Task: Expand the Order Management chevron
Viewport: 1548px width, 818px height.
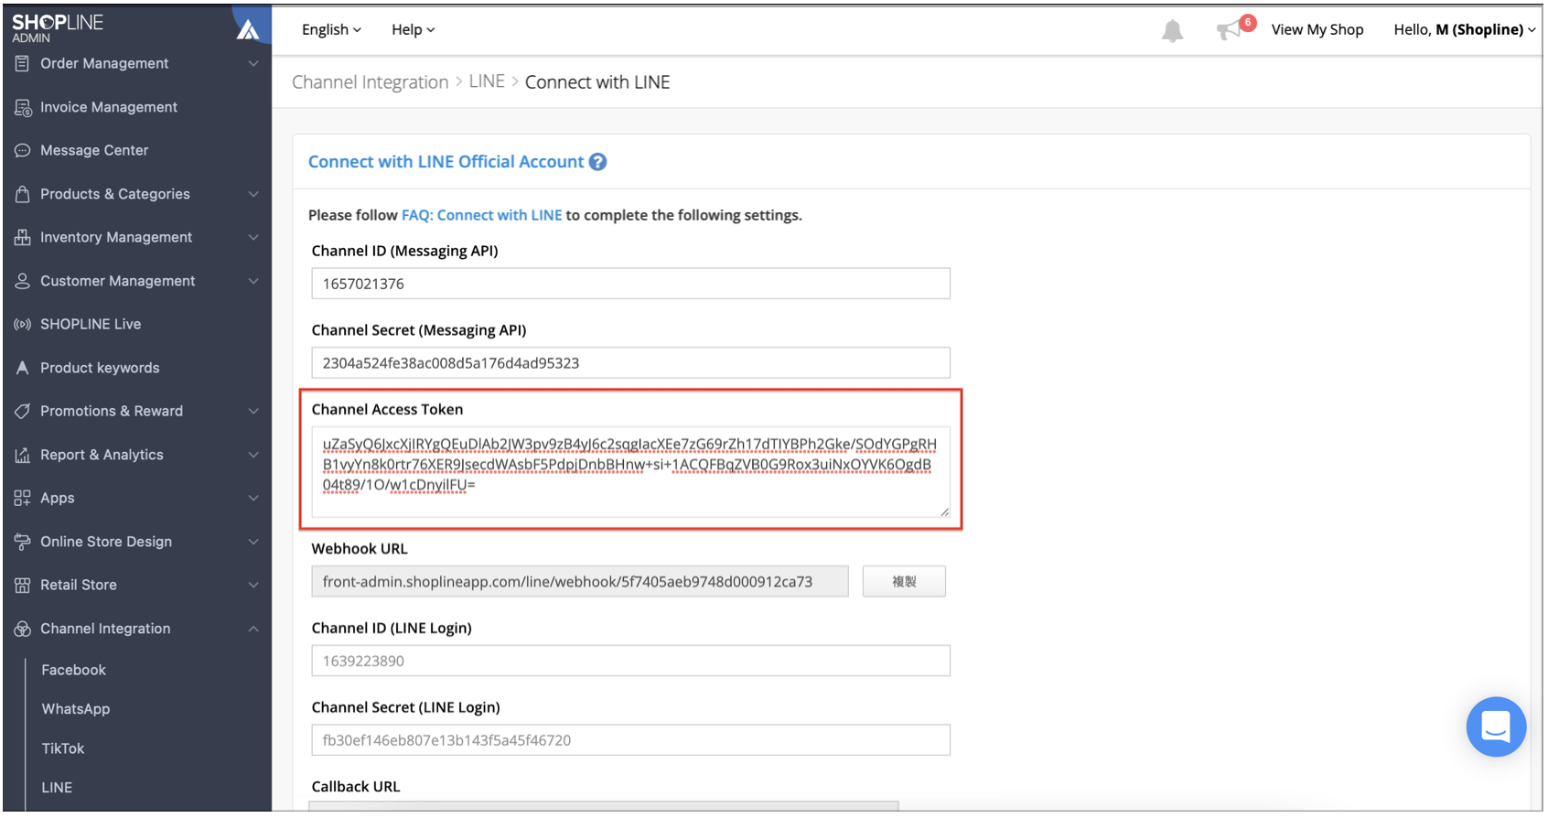Action: coord(253,63)
